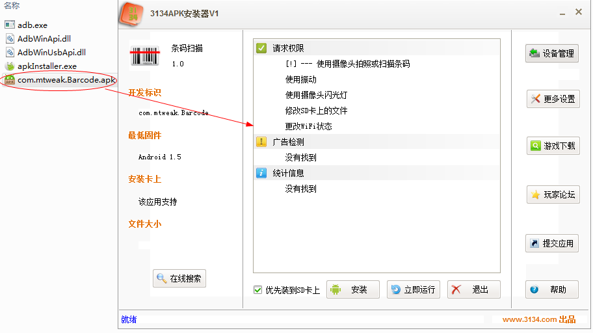Click the yellow warning icon beside 广告检测
The width and height of the screenshot is (593, 333).
[261, 142]
